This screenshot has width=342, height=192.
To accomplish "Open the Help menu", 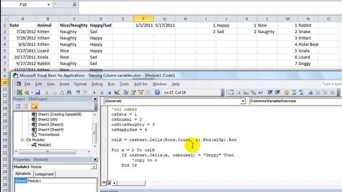I will (175, 84).
